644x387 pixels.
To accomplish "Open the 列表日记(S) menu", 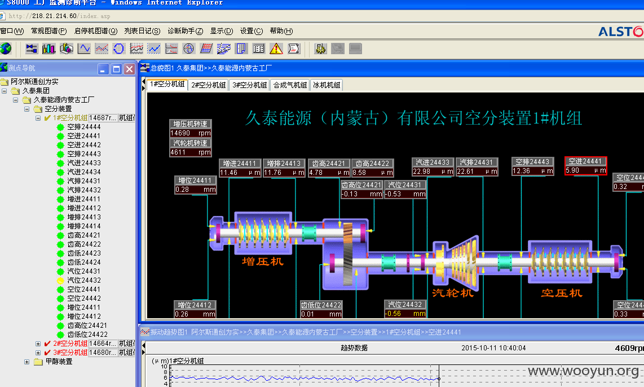I will click(142, 31).
